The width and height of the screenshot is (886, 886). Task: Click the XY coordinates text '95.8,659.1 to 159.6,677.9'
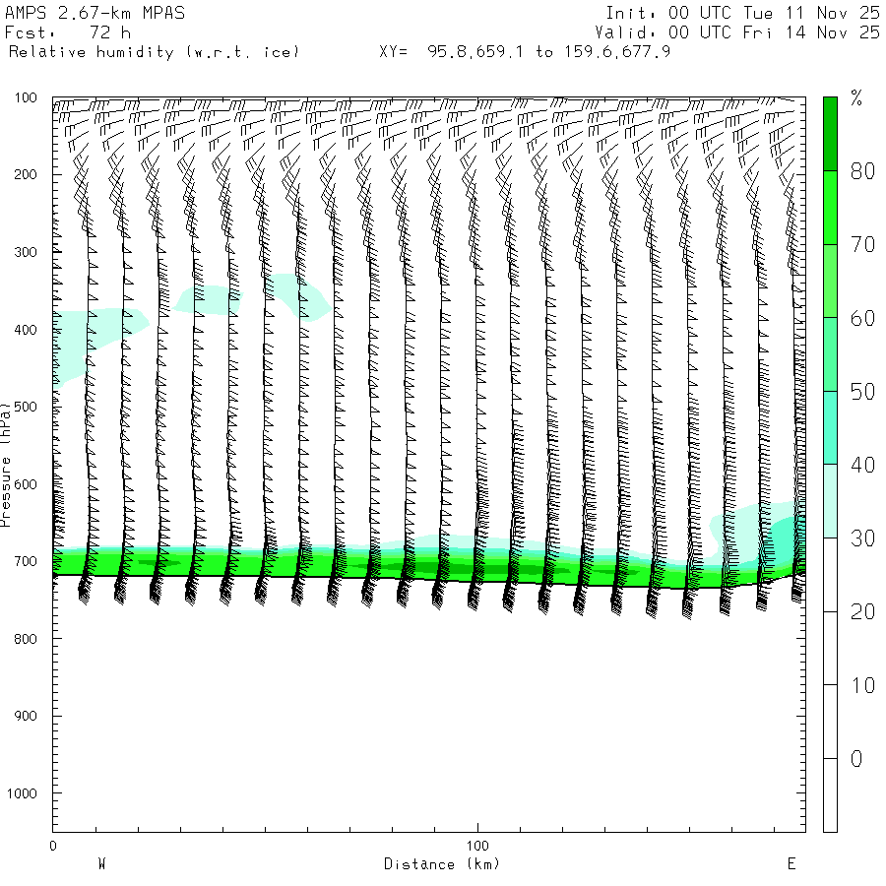548,52
